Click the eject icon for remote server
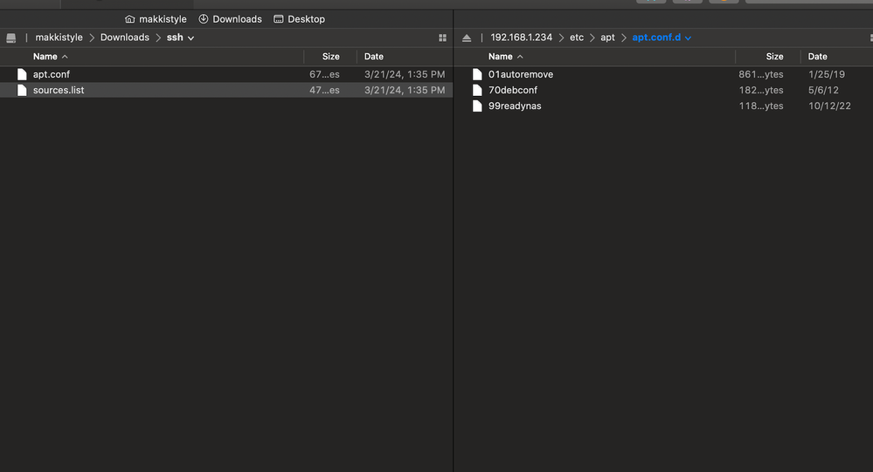The width and height of the screenshot is (873, 472). point(467,38)
